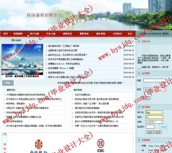Open news 我市召开严肃换届纪律工作新闻通报会
The width and height of the screenshot is (172, 153).
(66, 59)
